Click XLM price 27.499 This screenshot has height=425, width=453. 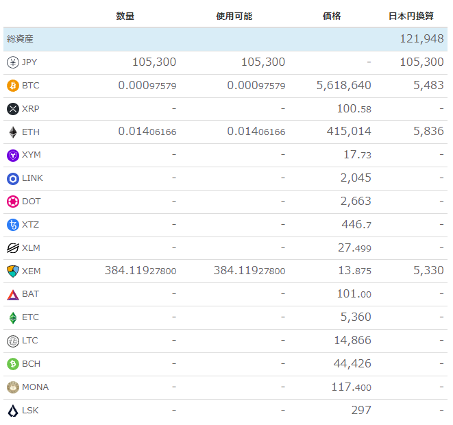(354, 248)
